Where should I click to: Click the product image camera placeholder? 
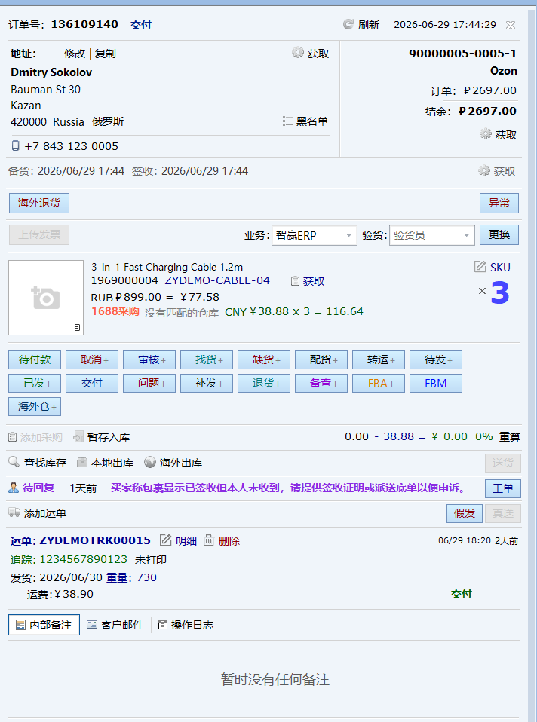point(46,298)
